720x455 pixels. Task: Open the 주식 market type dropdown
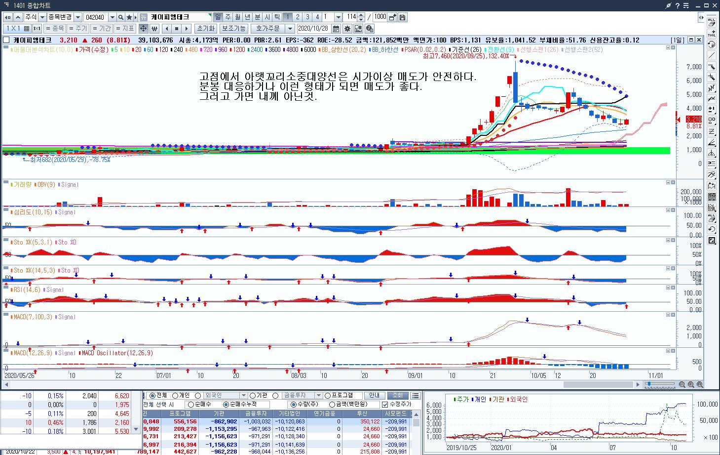(x=42, y=17)
